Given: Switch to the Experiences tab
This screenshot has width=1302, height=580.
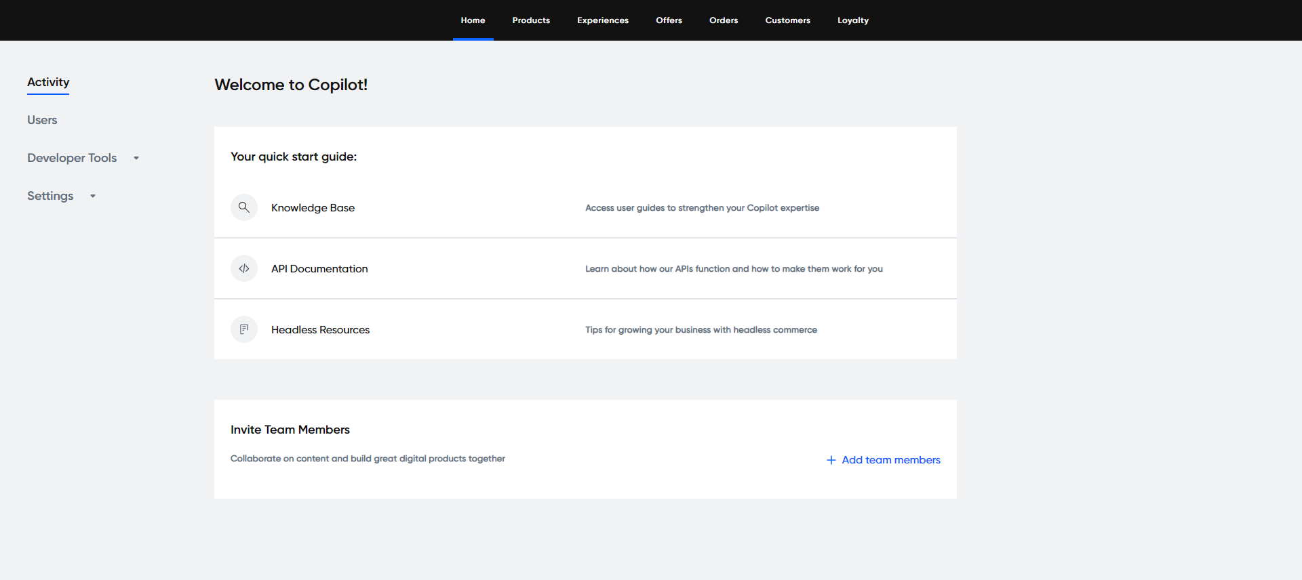Looking at the screenshot, I should coord(603,20).
